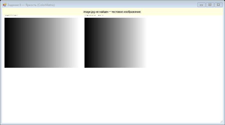Maximize the Задание 8 window

[x=210, y=5]
